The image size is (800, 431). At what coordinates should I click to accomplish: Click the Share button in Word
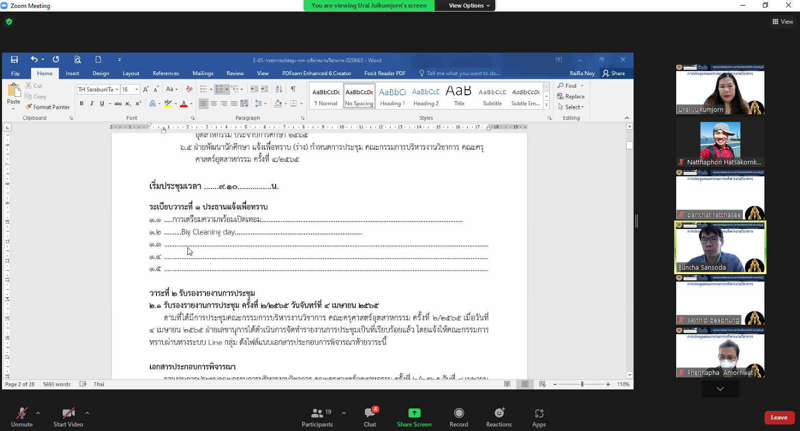[x=614, y=73]
